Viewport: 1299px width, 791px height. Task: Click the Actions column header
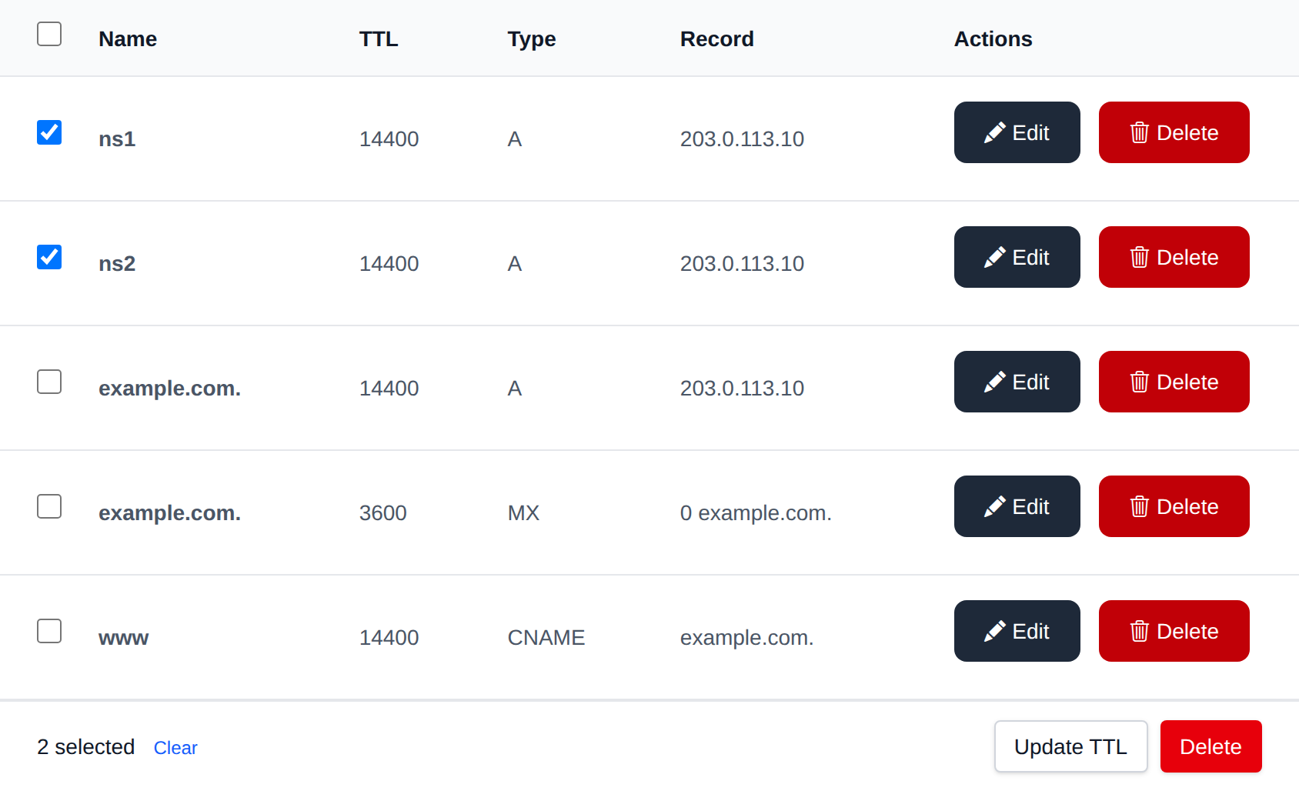(x=993, y=39)
